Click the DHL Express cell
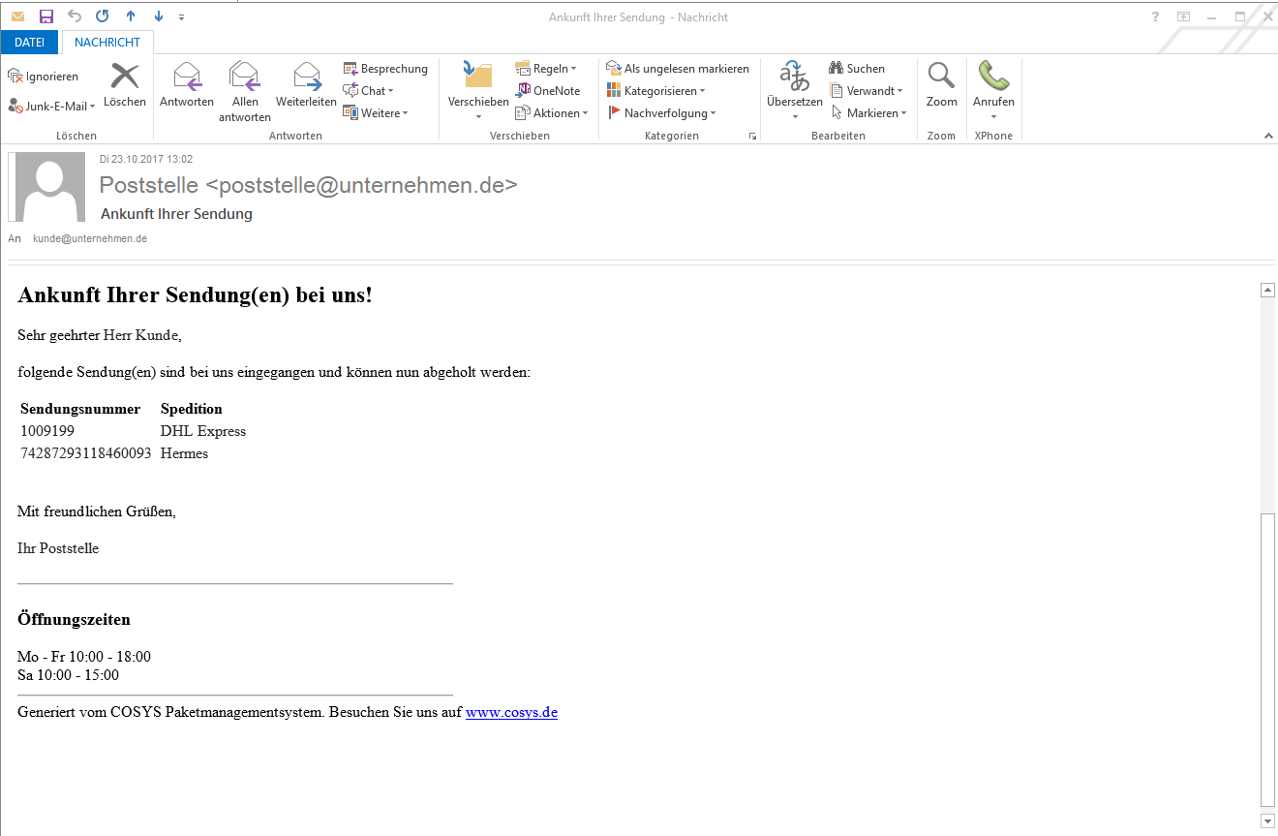This screenshot has width=1278, height=836. click(203, 431)
